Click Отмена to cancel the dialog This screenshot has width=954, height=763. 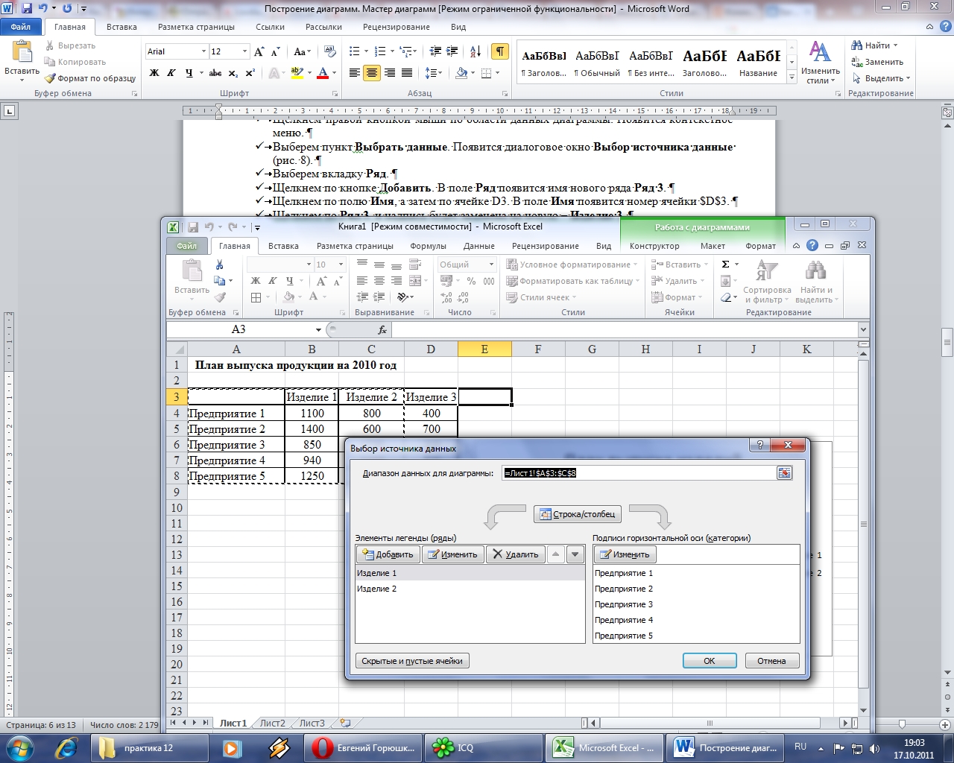(x=771, y=661)
